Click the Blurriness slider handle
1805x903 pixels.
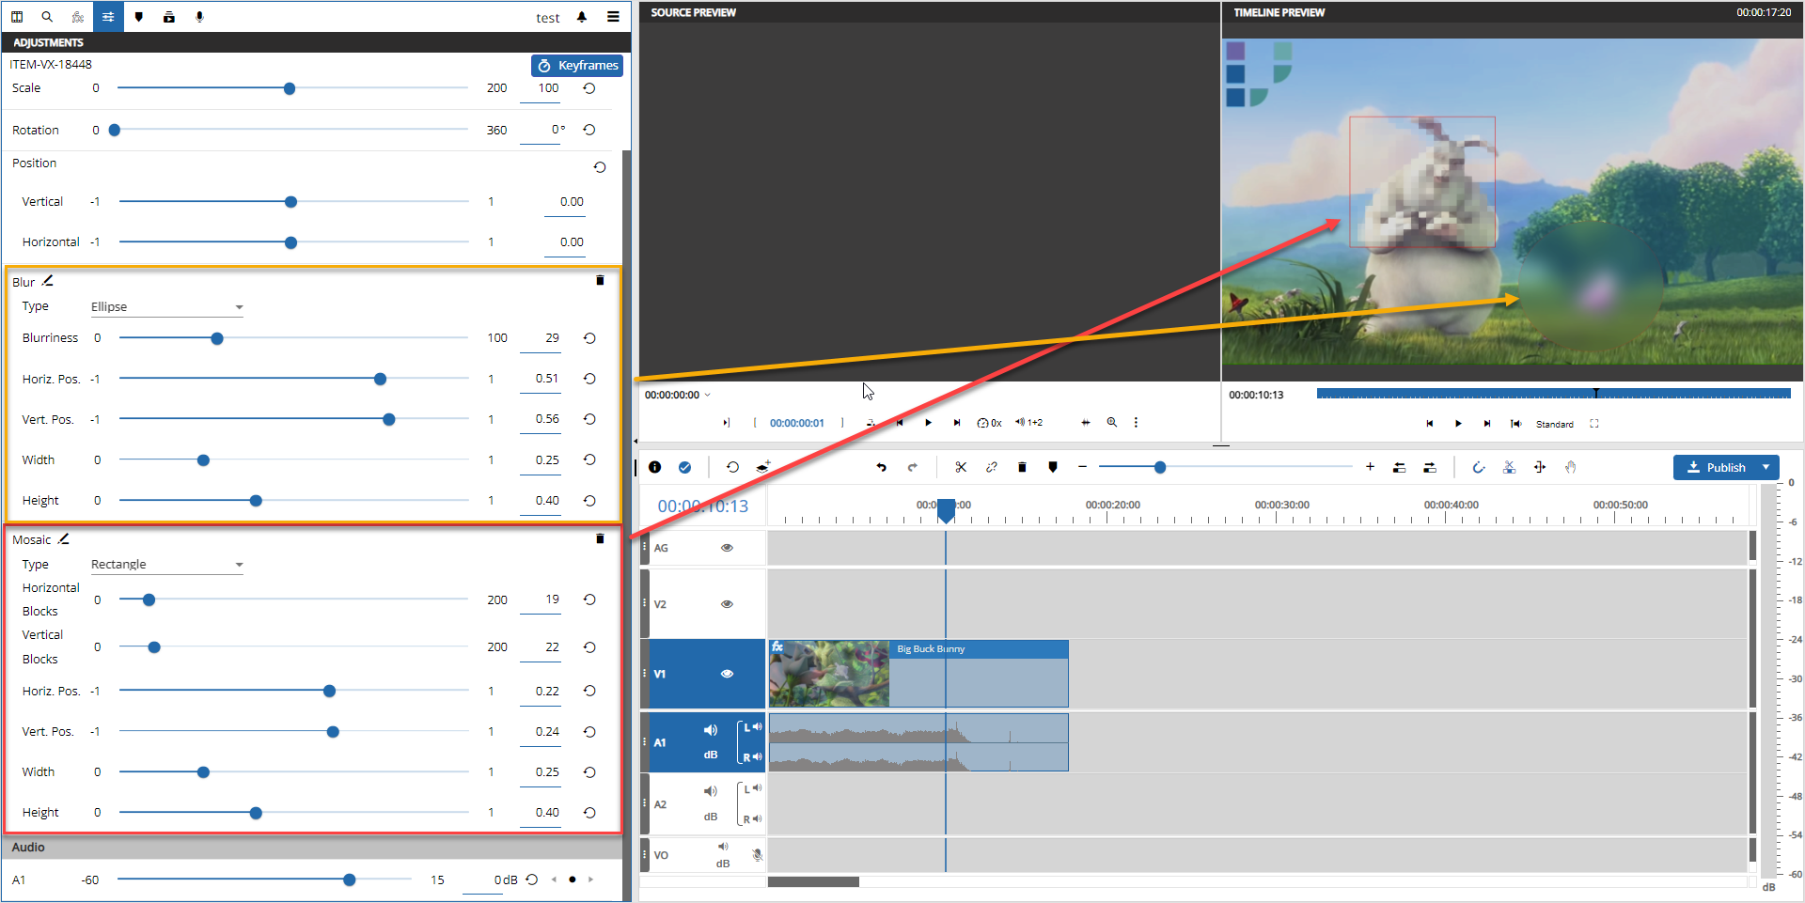(217, 338)
